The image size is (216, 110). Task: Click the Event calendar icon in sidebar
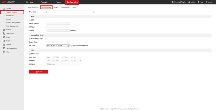tap(4, 41)
